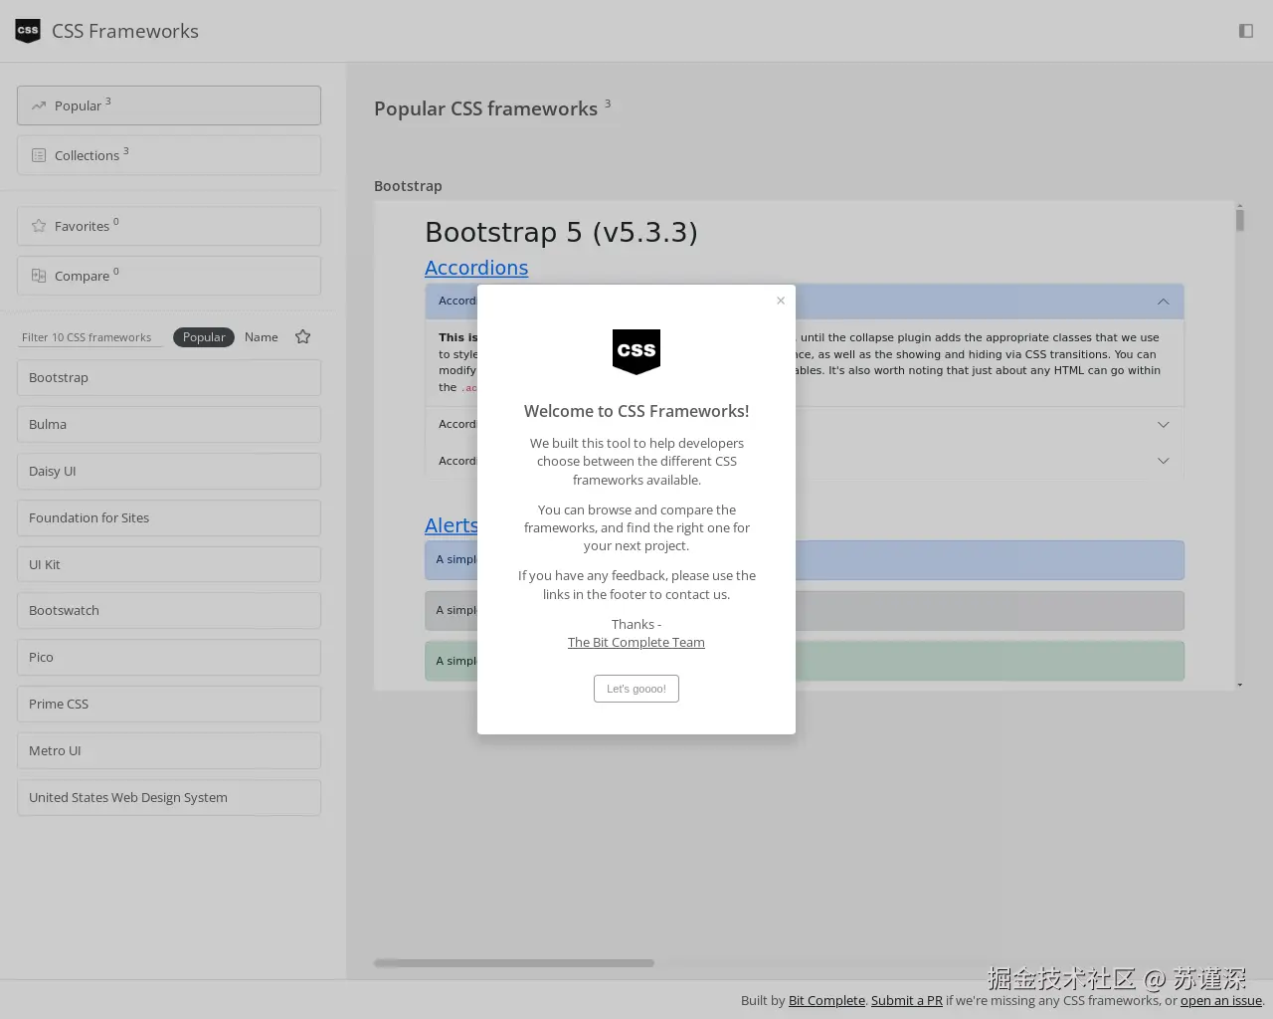
Task: Click Bootstrap 5 (v5.3.3) title
Action: tap(561, 232)
